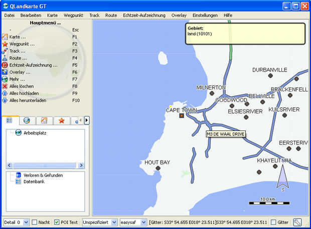Viewport: 311px width, 229px height.
Task: Click the Mehr ... F7 entry label
Action: click(x=17, y=79)
